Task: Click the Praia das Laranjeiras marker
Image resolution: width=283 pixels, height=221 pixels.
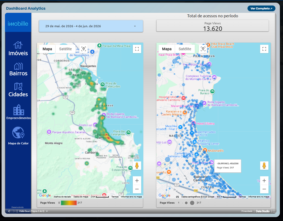Action: [128, 132]
